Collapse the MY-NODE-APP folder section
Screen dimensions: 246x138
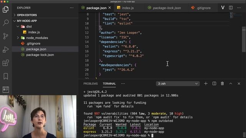45,21
